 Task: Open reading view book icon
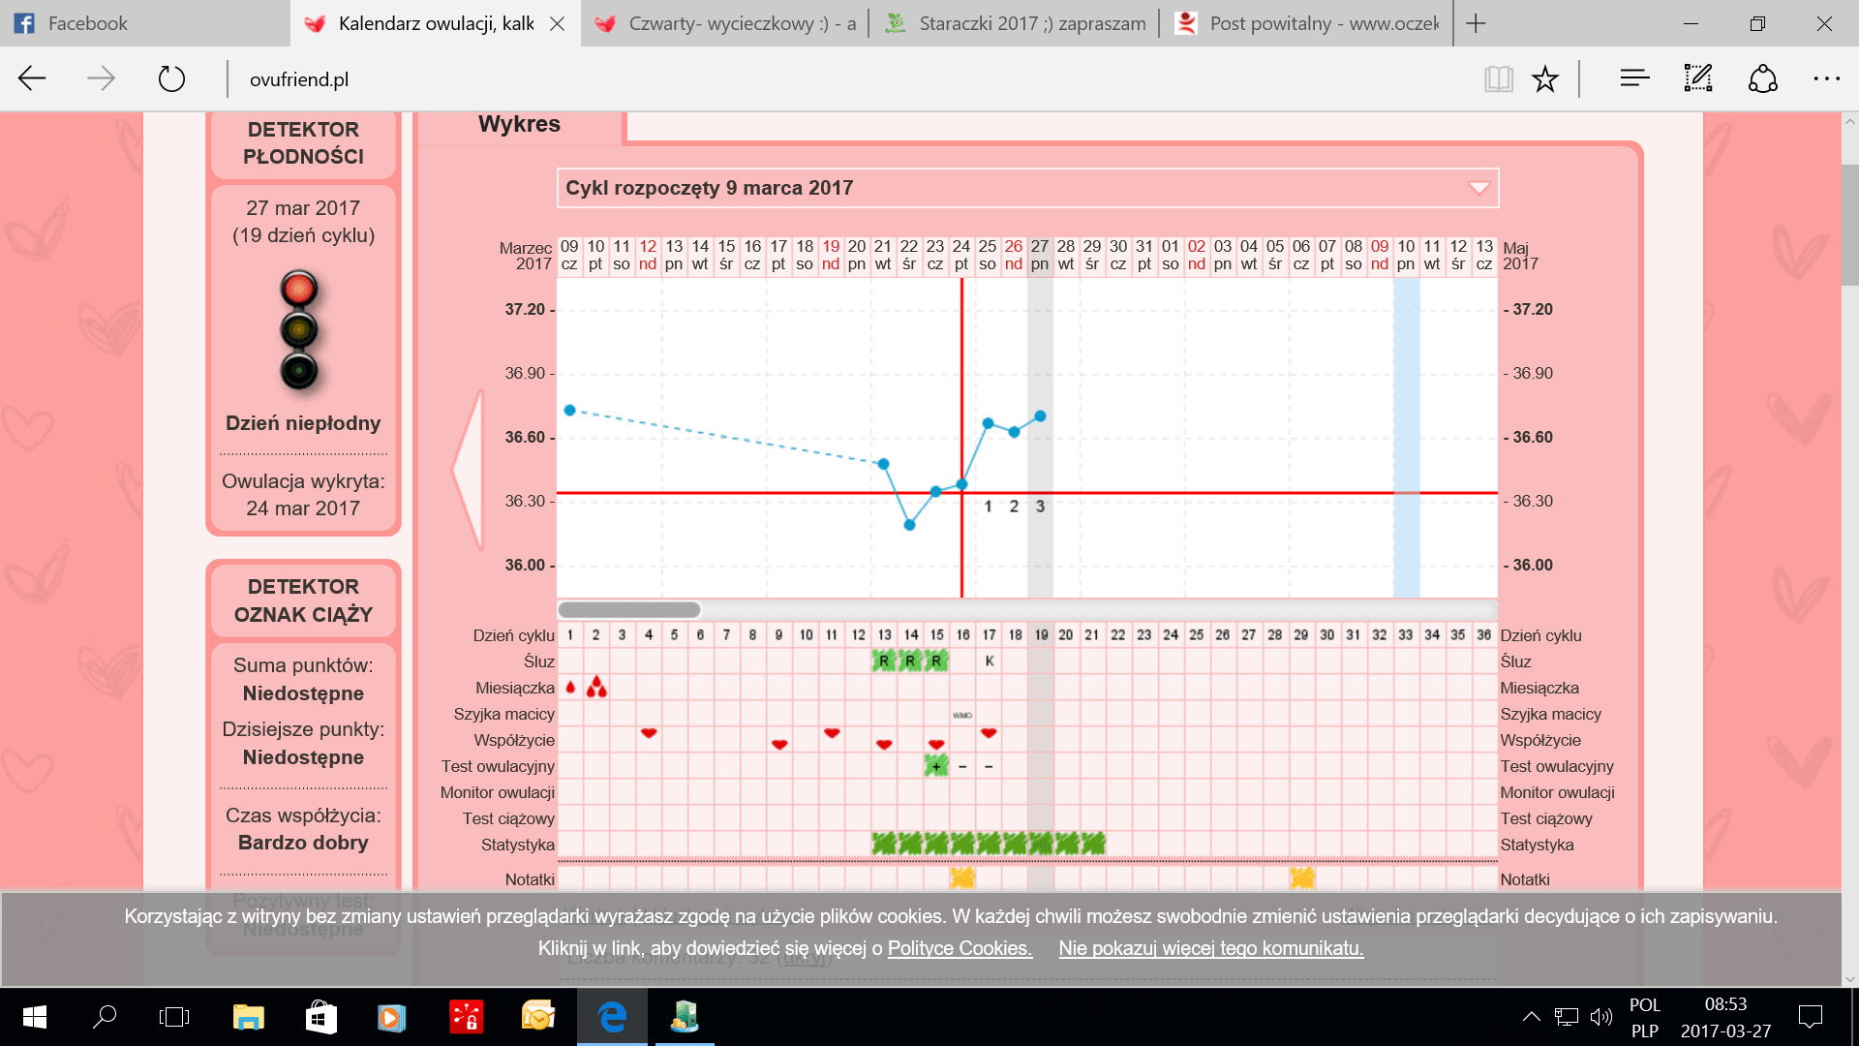click(1498, 78)
